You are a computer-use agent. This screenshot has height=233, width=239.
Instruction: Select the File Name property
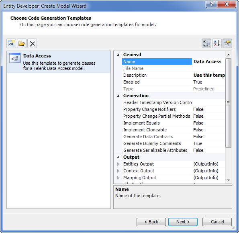click(157, 68)
